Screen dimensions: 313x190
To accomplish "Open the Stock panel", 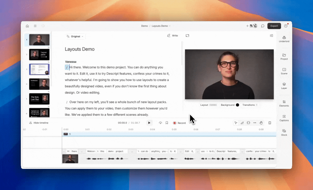I will click(284, 132).
